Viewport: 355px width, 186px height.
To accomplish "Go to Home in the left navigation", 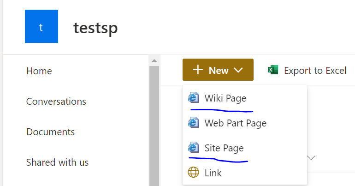I will (x=39, y=71).
